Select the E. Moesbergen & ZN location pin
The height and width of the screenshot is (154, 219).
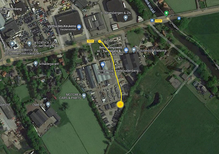point(126,18)
